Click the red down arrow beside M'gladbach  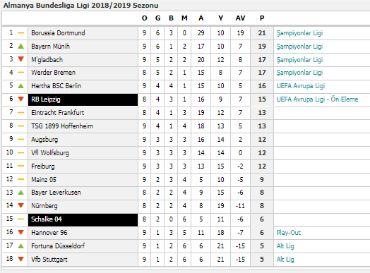click(20, 59)
